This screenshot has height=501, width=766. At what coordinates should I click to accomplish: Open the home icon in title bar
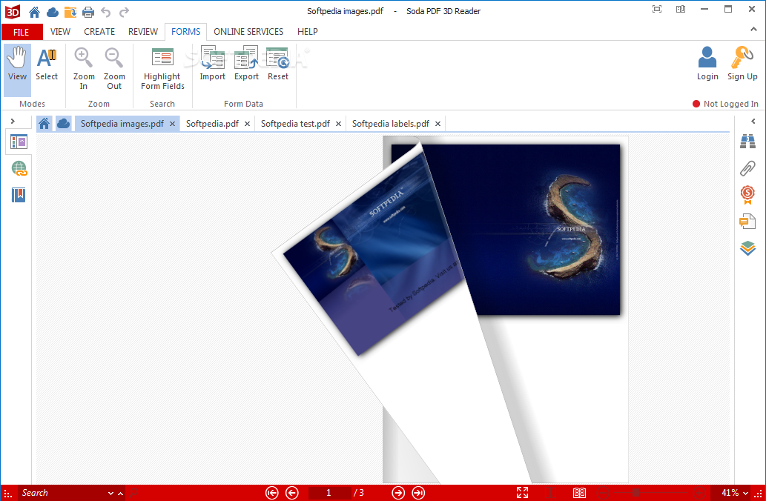(x=34, y=12)
